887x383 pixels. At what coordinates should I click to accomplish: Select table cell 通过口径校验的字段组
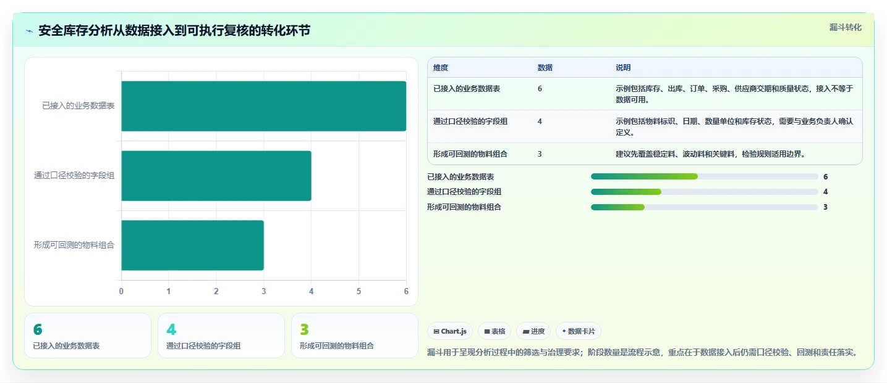(x=470, y=121)
